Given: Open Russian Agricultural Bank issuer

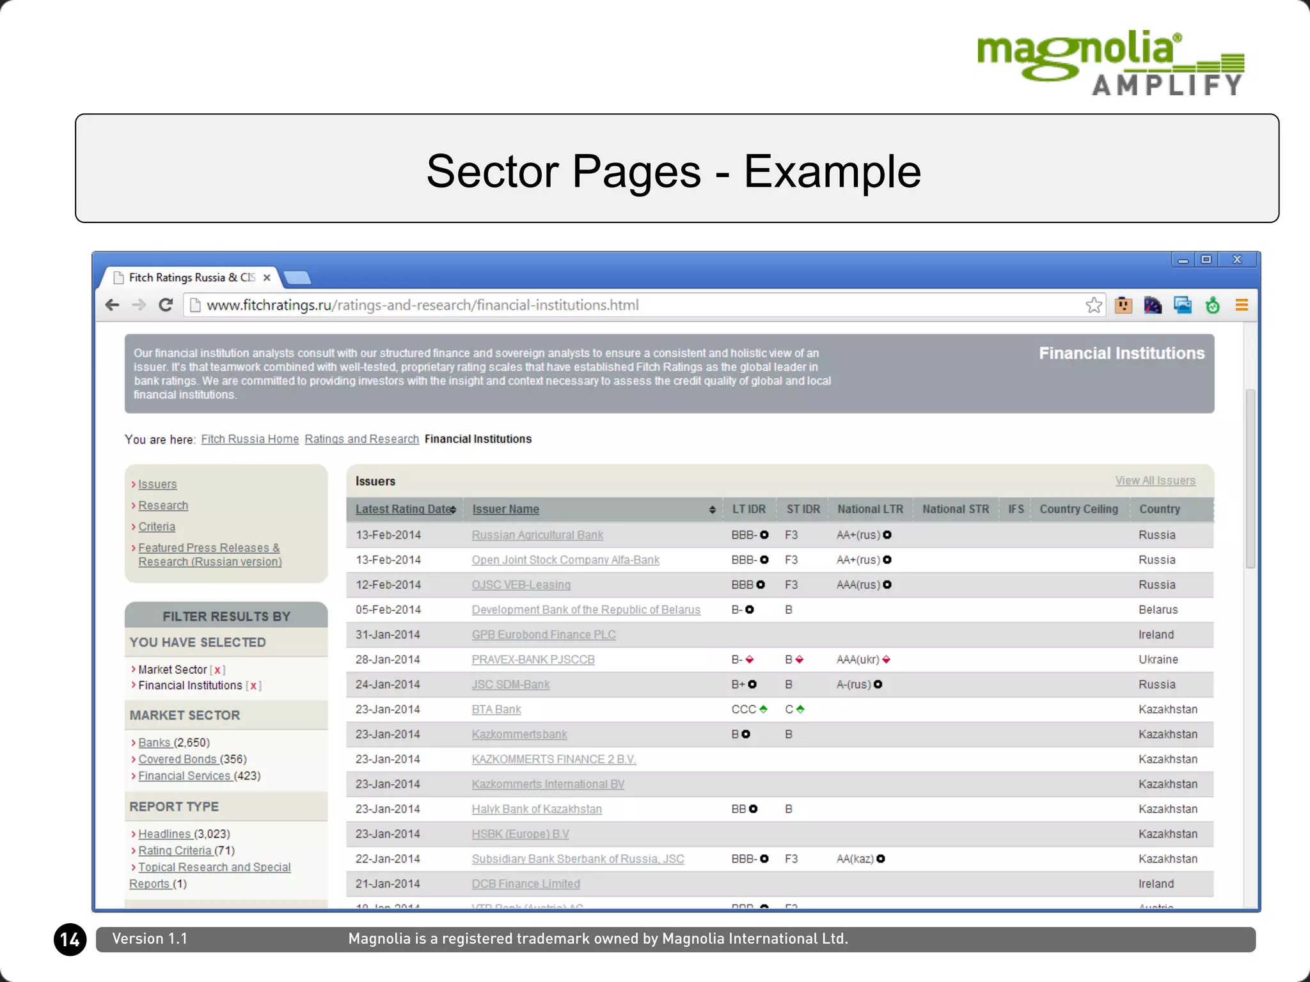Looking at the screenshot, I should 537,535.
